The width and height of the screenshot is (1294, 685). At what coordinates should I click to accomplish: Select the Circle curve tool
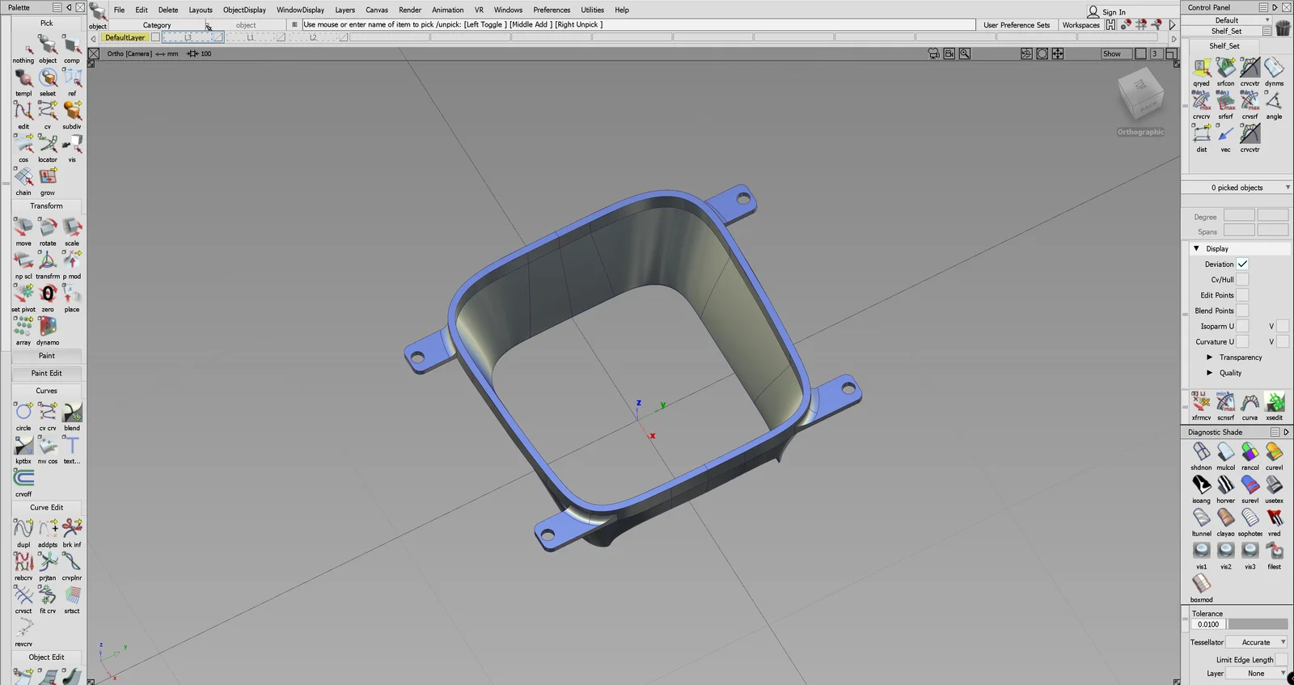click(23, 416)
